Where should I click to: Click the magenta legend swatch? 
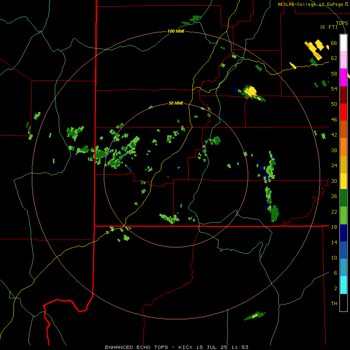pos(343,77)
